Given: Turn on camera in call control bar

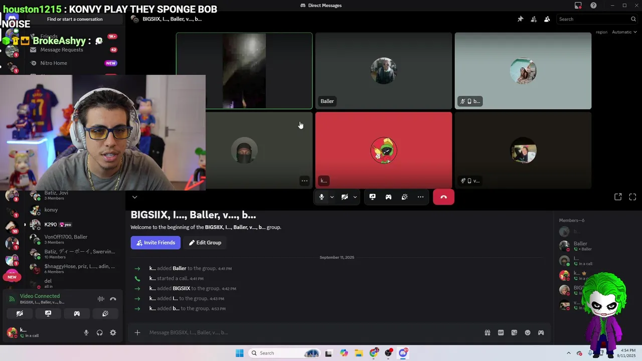Looking at the screenshot, I should [345, 197].
